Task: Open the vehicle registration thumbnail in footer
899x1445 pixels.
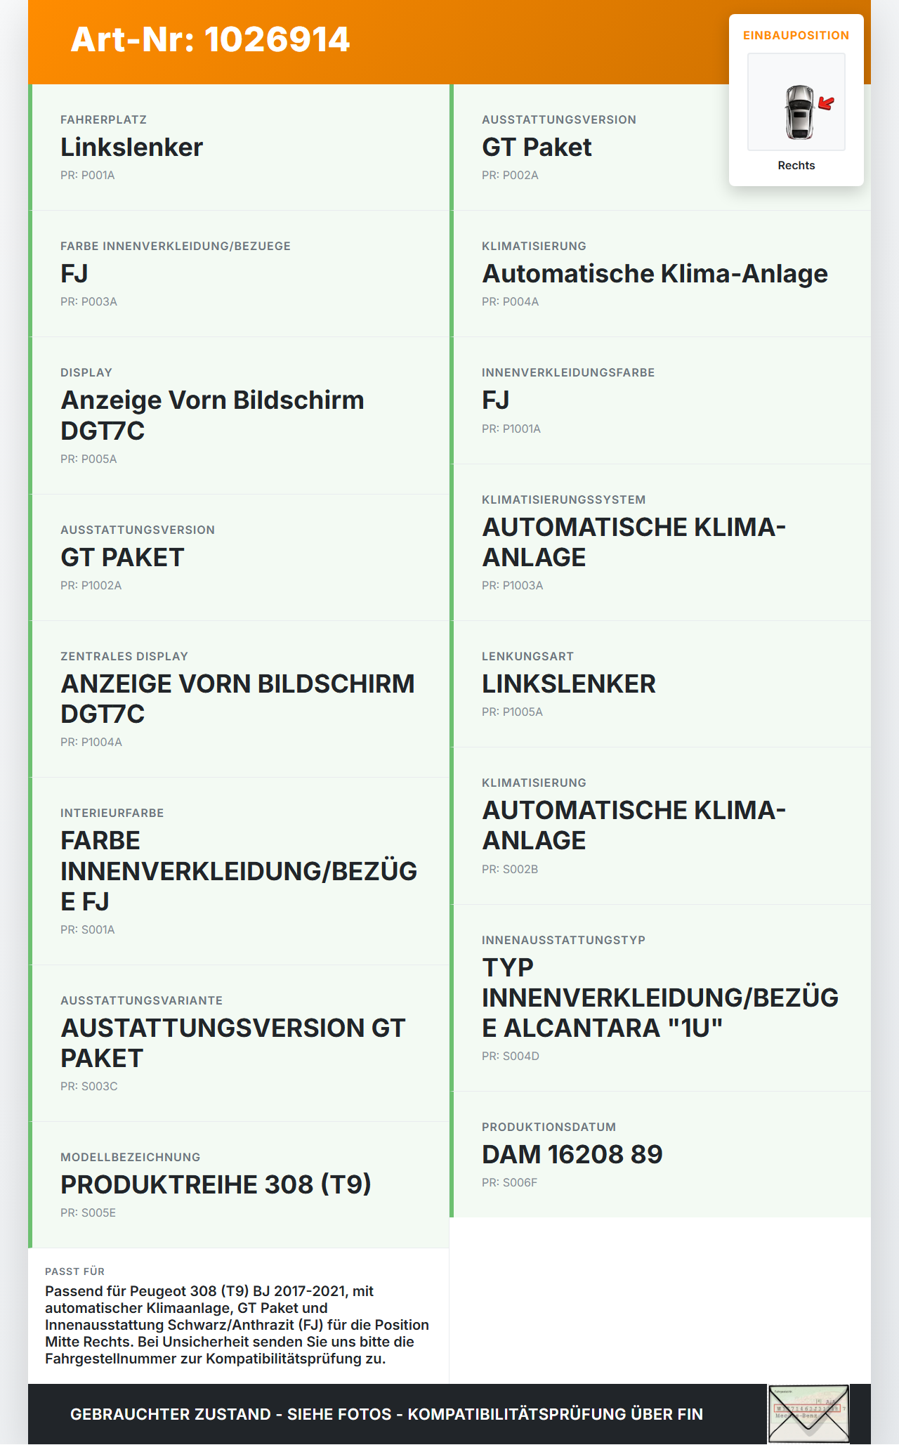Action: 808,1413
